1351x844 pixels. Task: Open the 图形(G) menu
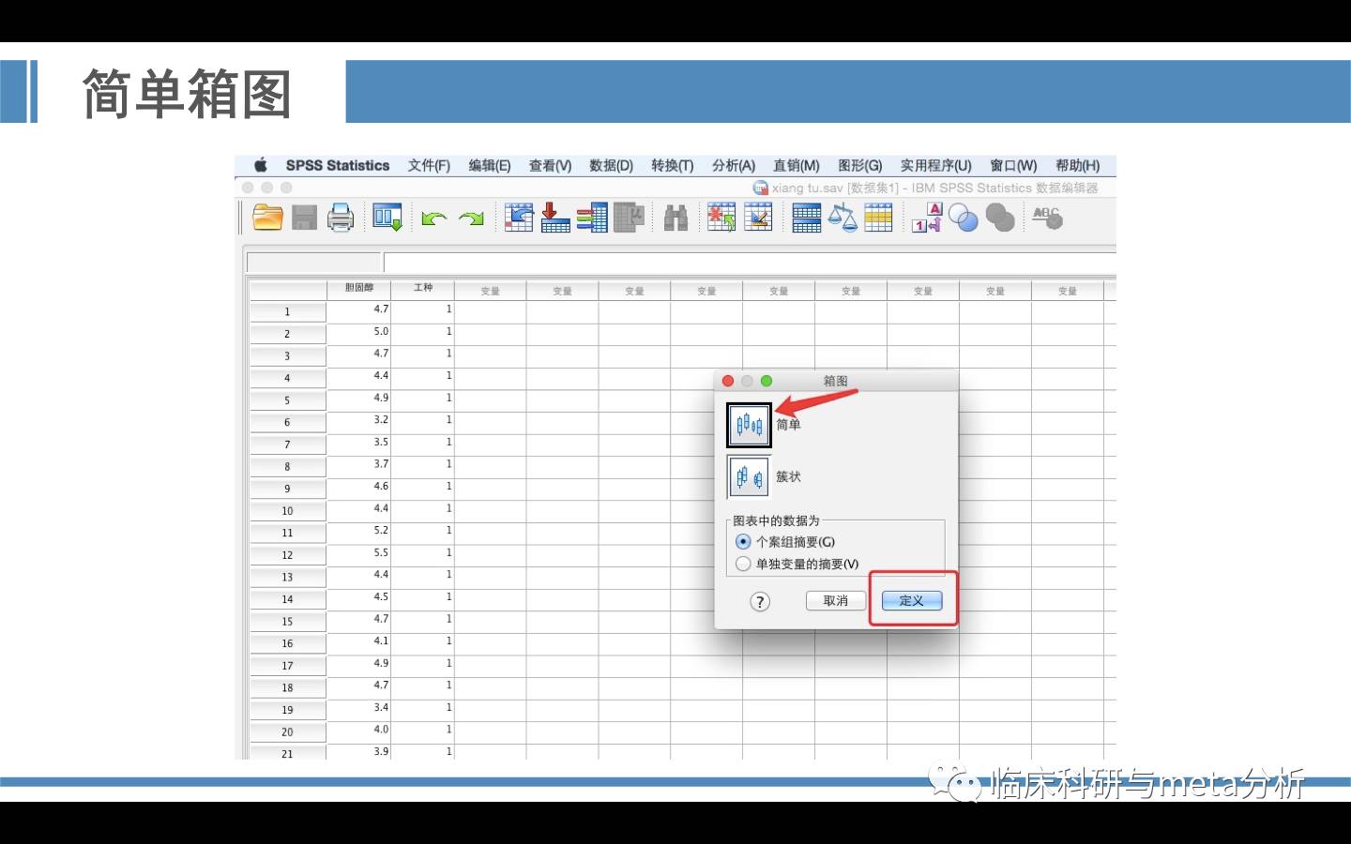(x=859, y=166)
